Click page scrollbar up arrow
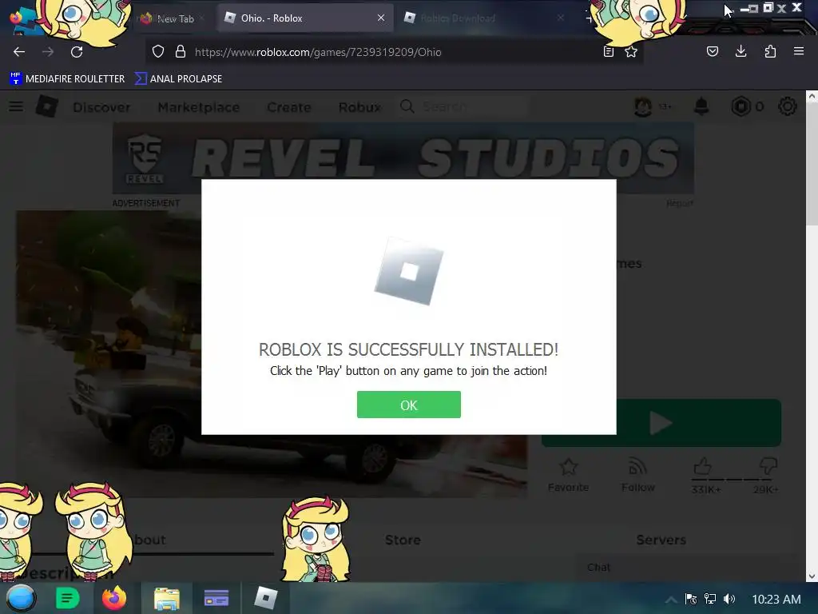 tap(812, 96)
